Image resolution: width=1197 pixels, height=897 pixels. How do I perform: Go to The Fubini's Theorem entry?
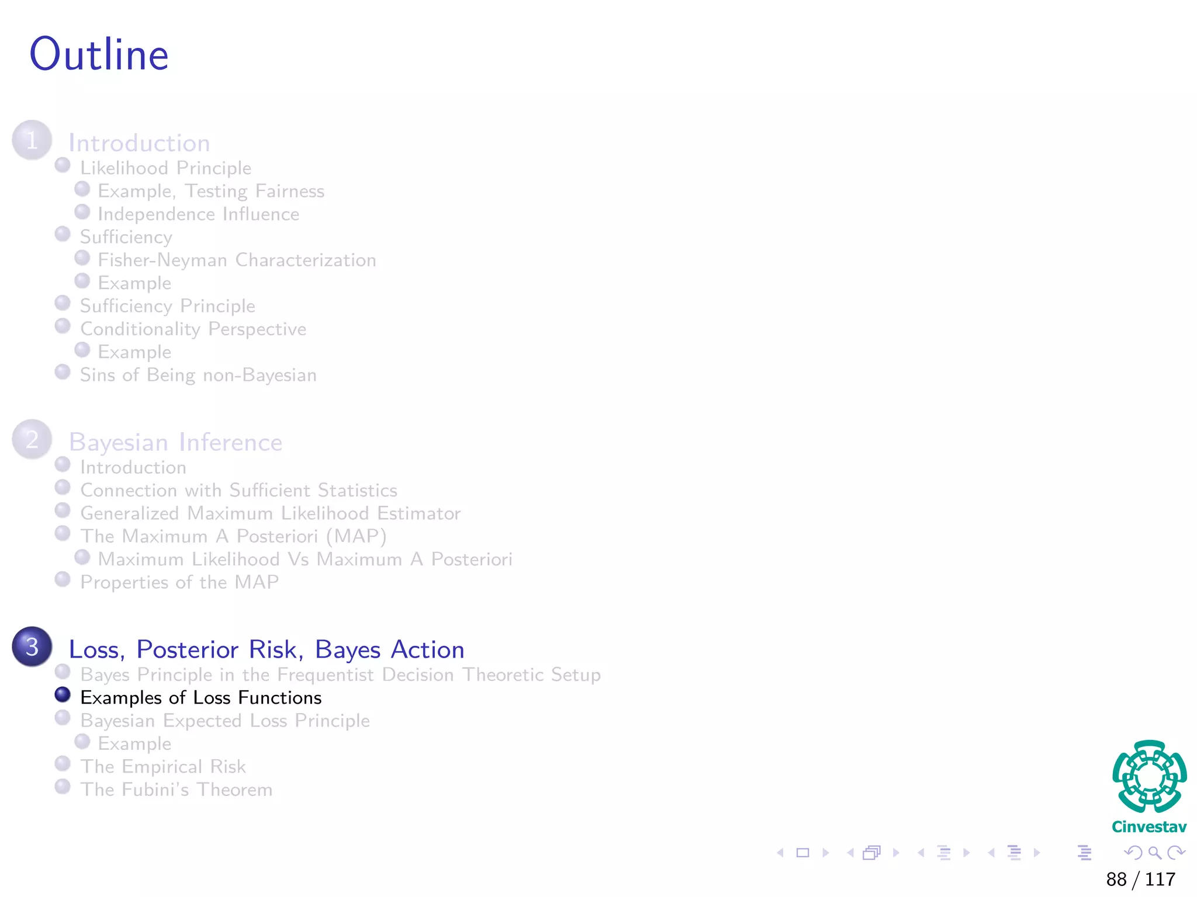[x=176, y=790]
